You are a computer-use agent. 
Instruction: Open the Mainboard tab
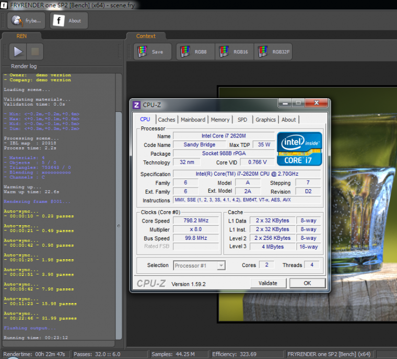click(x=193, y=120)
